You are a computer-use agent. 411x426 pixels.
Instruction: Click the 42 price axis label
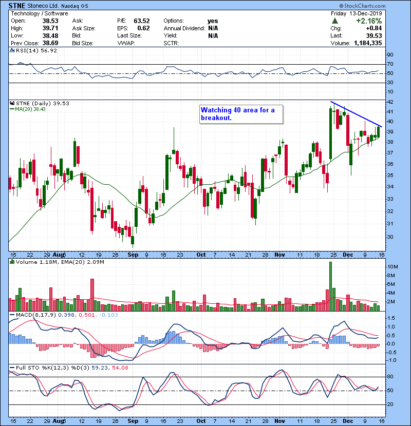390,102
